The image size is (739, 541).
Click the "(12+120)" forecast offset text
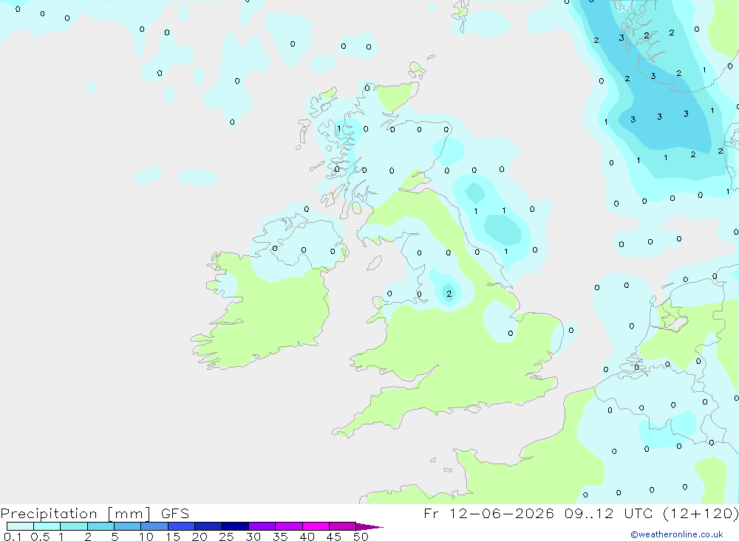(x=701, y=514)
